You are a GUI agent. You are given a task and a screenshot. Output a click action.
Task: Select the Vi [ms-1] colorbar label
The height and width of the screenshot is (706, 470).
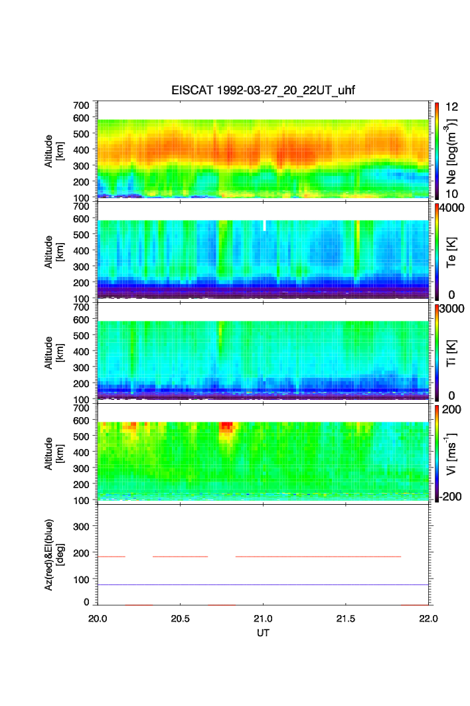(x=451, y=454)
